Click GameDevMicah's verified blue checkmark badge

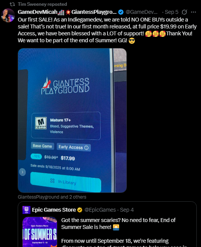(x=121, y=12)
